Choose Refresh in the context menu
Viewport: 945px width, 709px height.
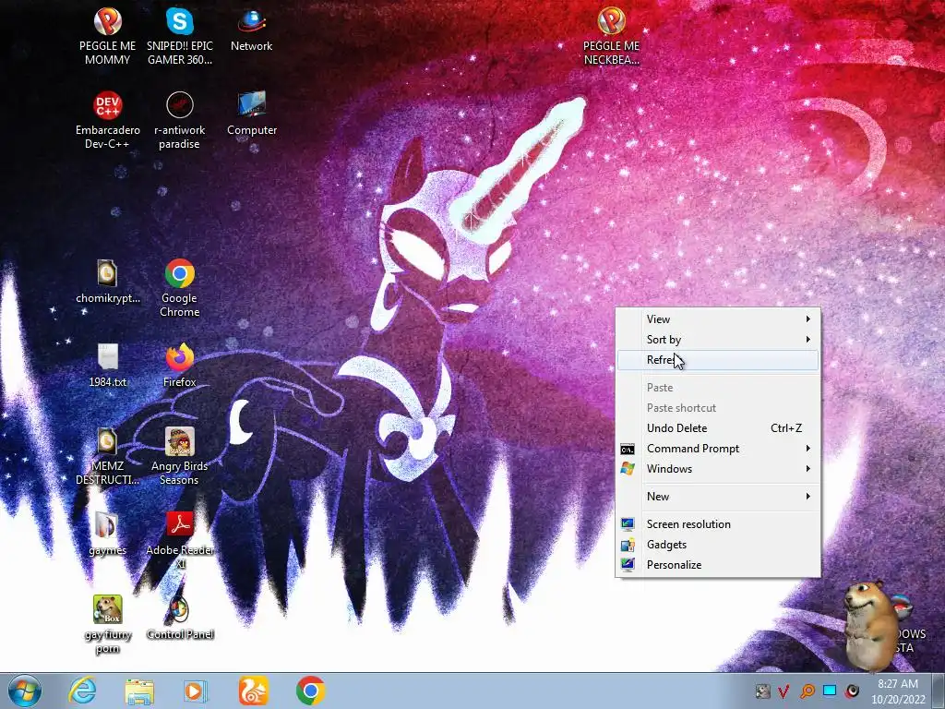point(718,360)
